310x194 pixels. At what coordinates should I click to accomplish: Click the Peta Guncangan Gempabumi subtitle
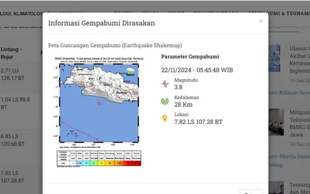click(115, 45)
